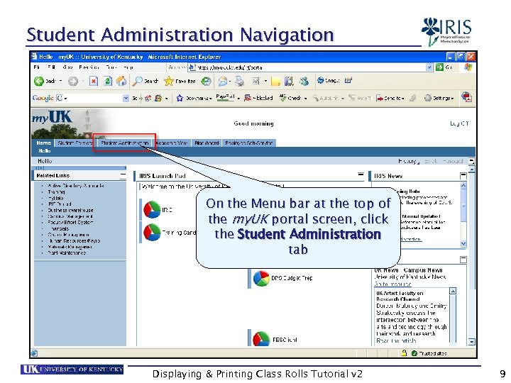This screenshot has height=383, width=511.
Task: Open the History link in navigation bar
Action: point(407,161)
